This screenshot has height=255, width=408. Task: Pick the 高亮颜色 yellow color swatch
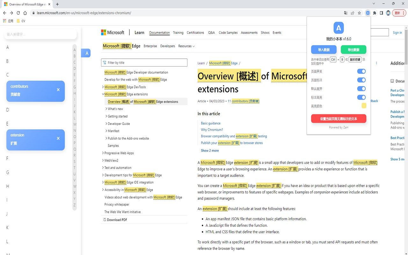[364, 106]
